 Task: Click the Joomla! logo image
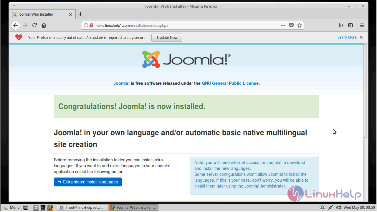pos(186,59)
